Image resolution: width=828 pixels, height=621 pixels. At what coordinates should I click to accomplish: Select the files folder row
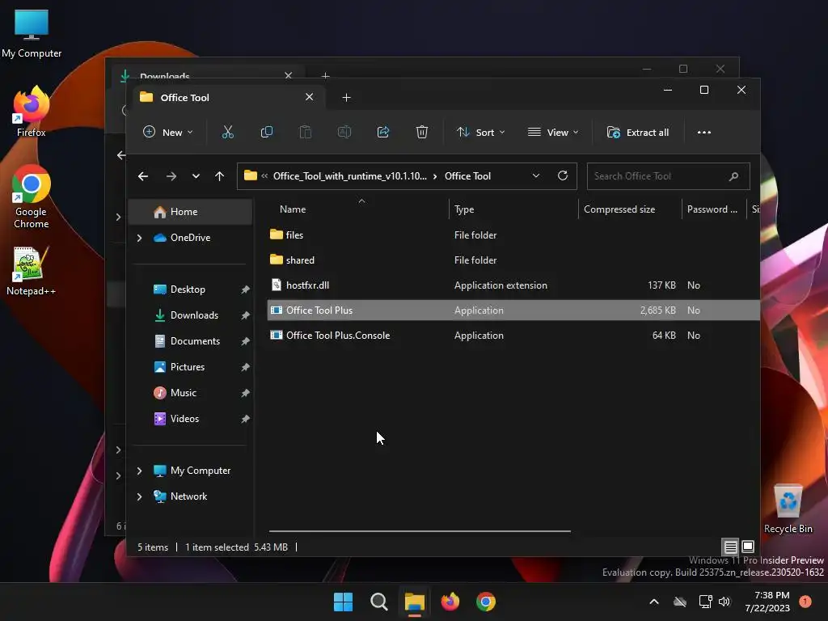tap(513, 235)
